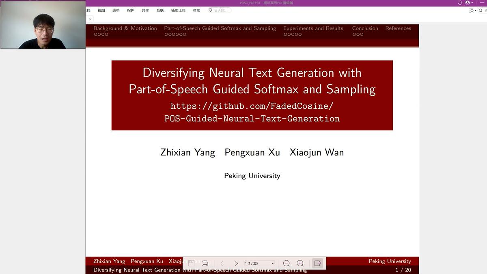Click the 告诉我 search box
The width and height of the screenshot is (487, 274).
tap(220, 11)
